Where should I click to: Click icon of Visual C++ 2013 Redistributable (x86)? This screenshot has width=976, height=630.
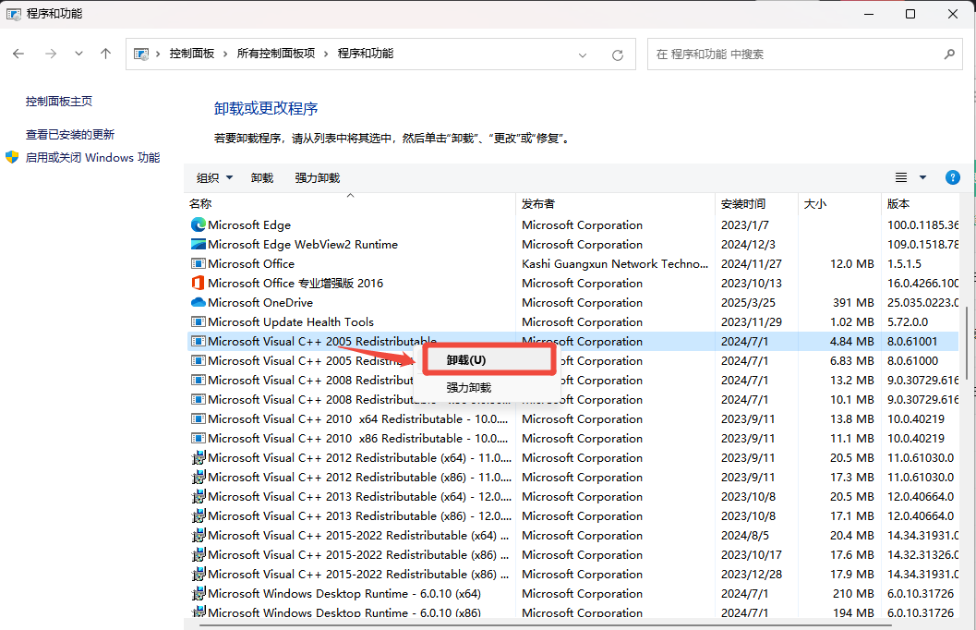pyautogui.click(x=198, y=516)
